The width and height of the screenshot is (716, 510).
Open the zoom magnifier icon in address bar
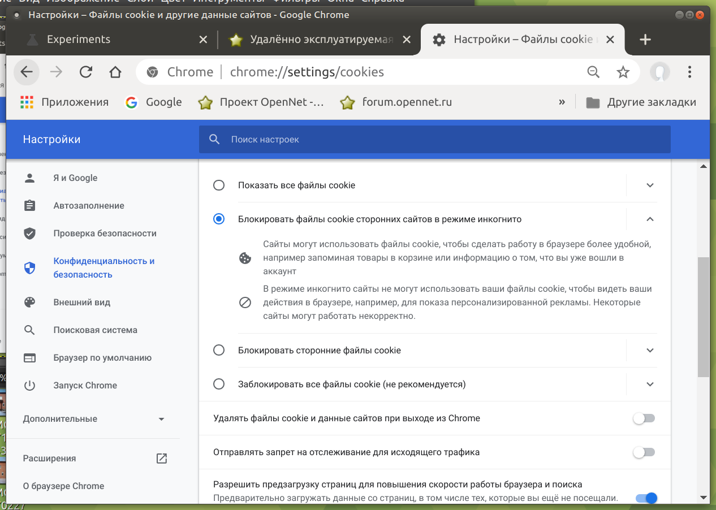point(593,72)
